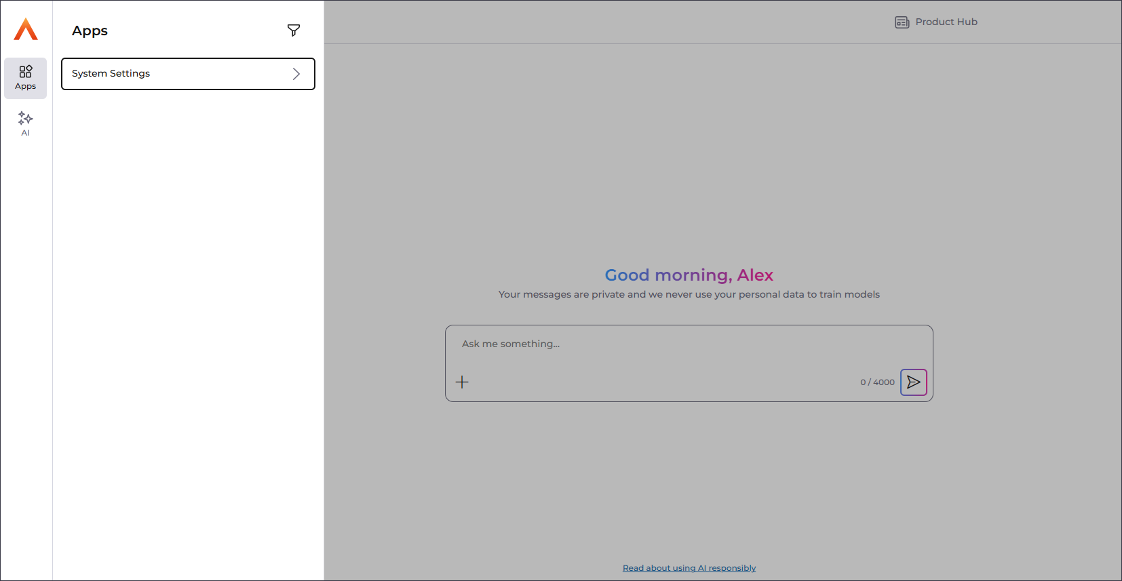Expand System Settings with the chevron arrow

296,74
